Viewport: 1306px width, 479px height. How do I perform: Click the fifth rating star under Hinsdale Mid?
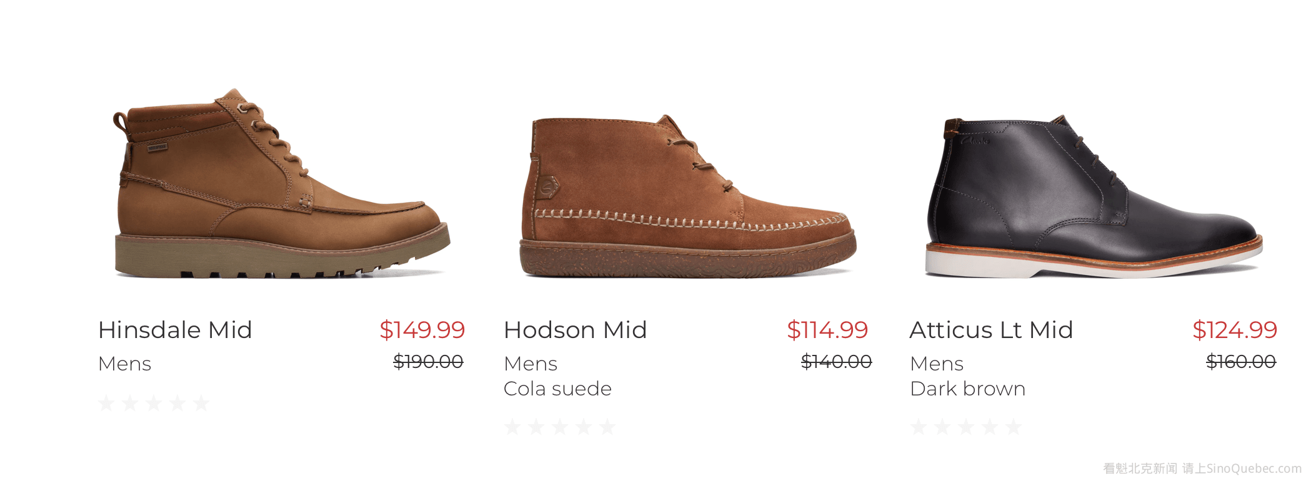[x=201, y=403]
